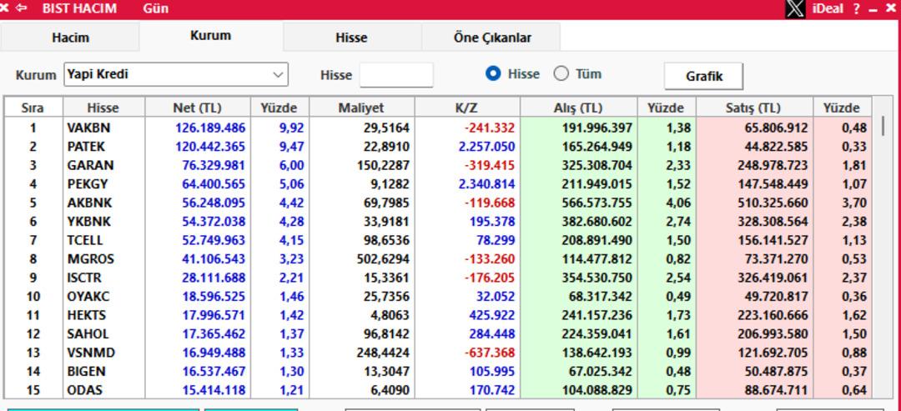Select the BIGEN stock name
This screenshot has height=411, width=901.
(x=86, y=371)
